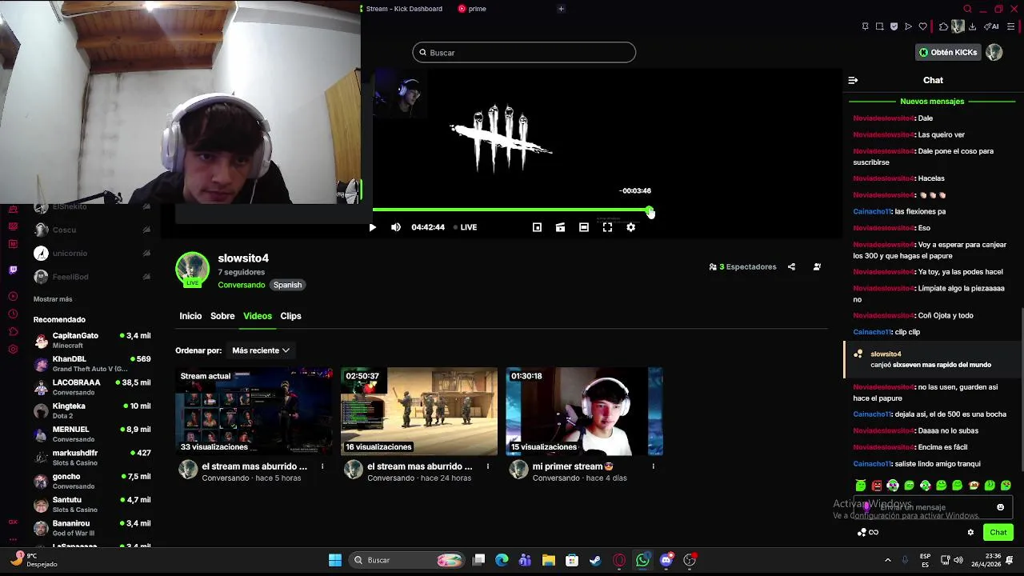1024x576 pixels.
Task: Insert the red angry emote
Action: pos(877,486)
